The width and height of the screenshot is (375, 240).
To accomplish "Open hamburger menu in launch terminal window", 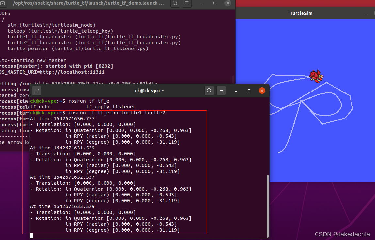I will point(187,3).
